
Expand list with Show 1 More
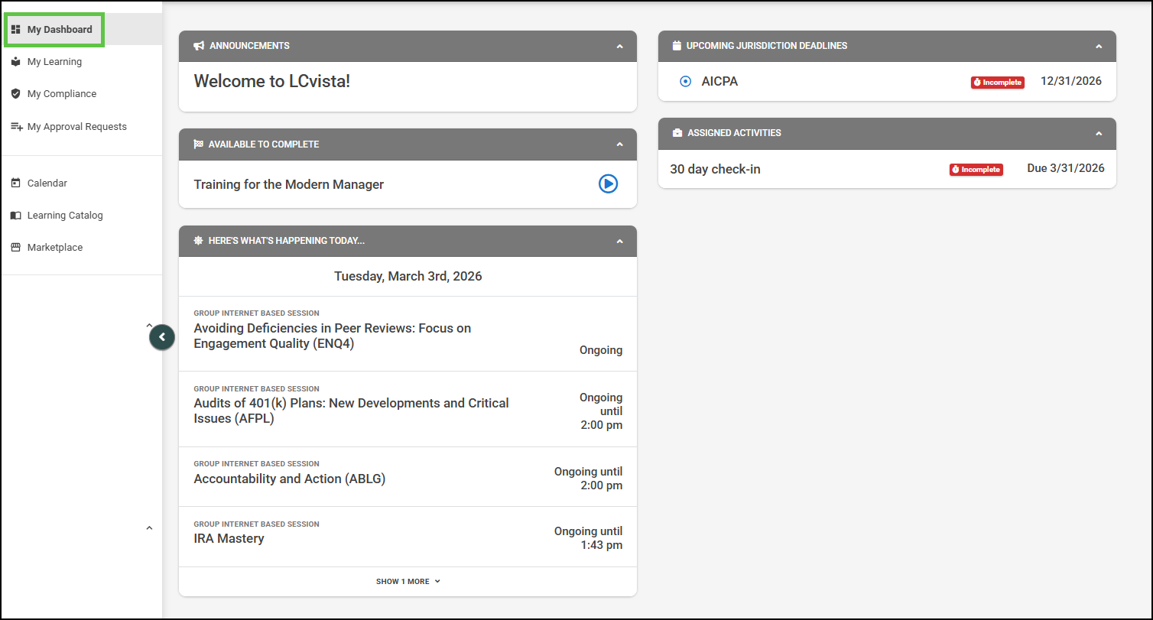click(408, 582)
